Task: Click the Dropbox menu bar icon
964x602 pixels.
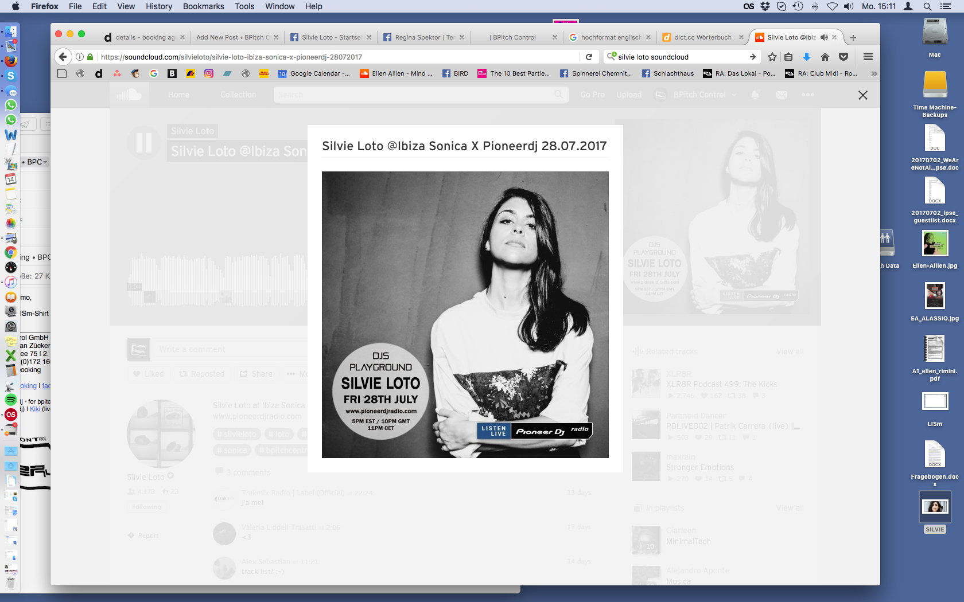Action: (765, 6)
